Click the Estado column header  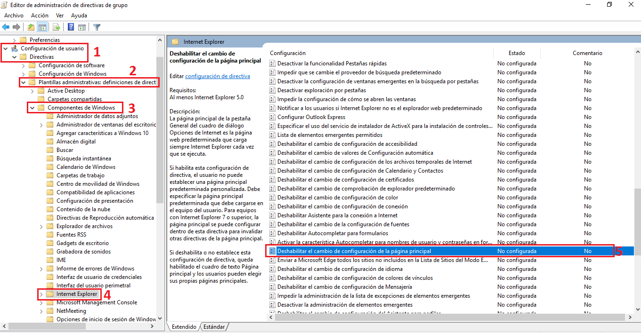pyautogui.click(x=516, y=53)
